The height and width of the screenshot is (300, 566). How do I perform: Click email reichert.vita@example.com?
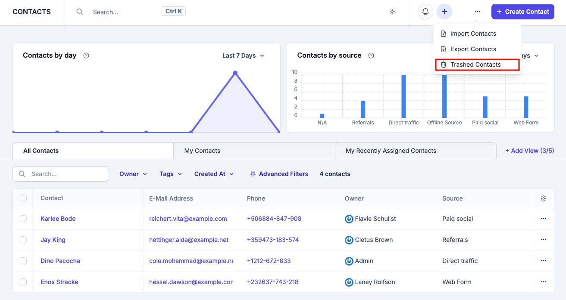point(188,219)
